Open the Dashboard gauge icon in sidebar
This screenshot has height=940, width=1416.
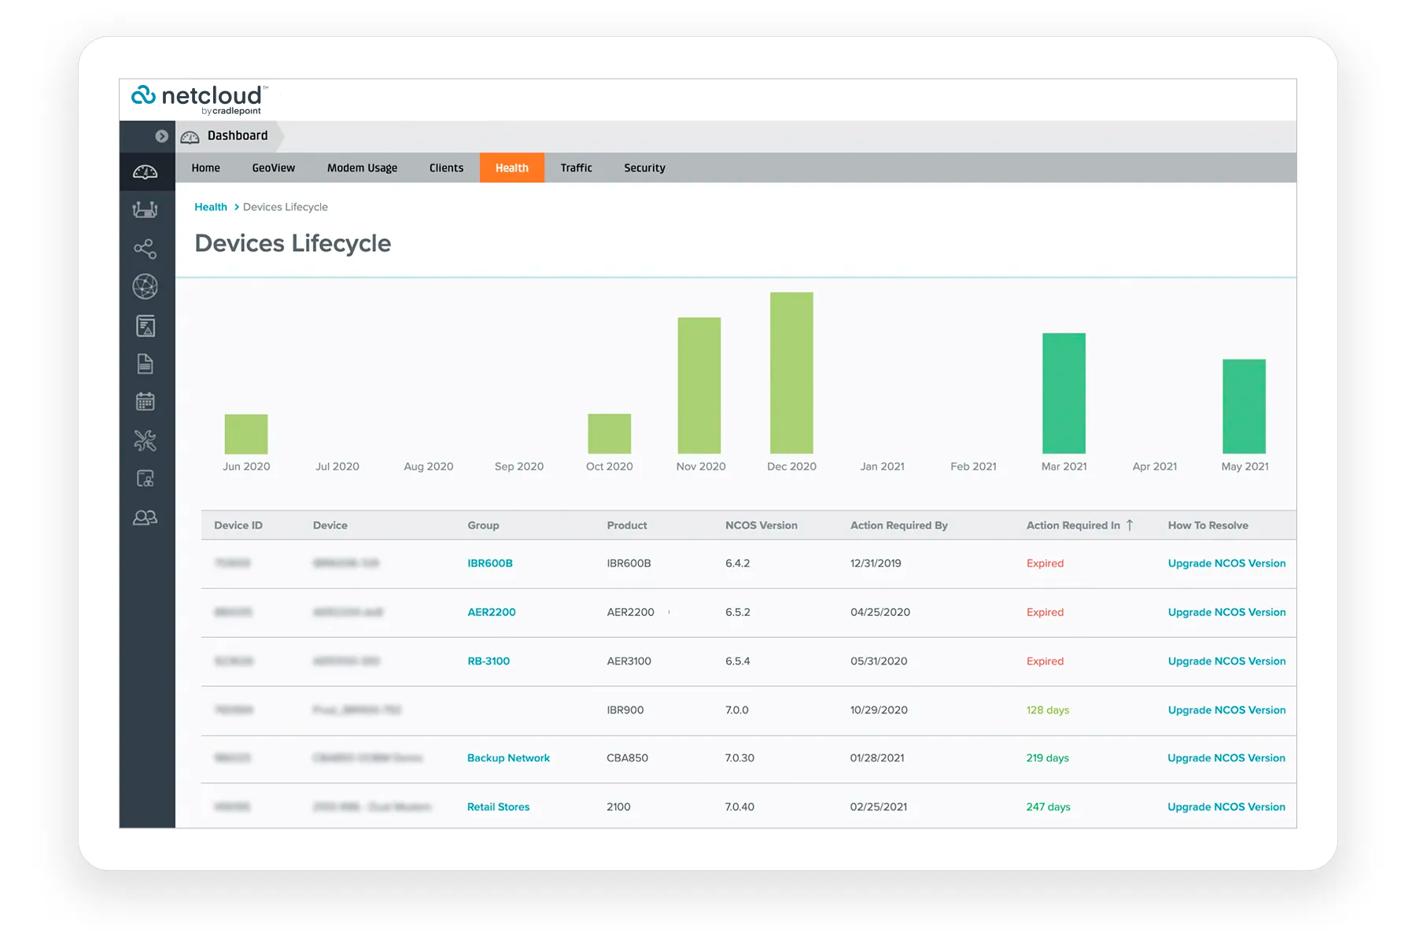[146, 172]
